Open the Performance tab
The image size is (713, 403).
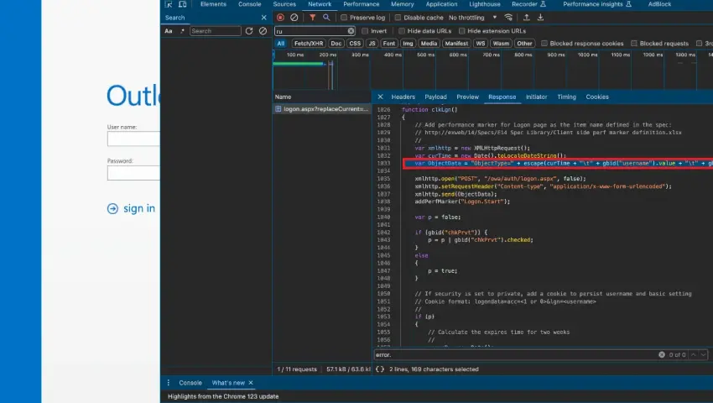(x=361, y=4)
